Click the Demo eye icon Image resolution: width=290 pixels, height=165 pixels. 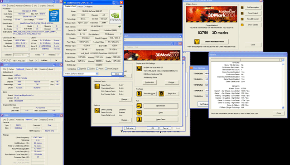click(139, 112)
